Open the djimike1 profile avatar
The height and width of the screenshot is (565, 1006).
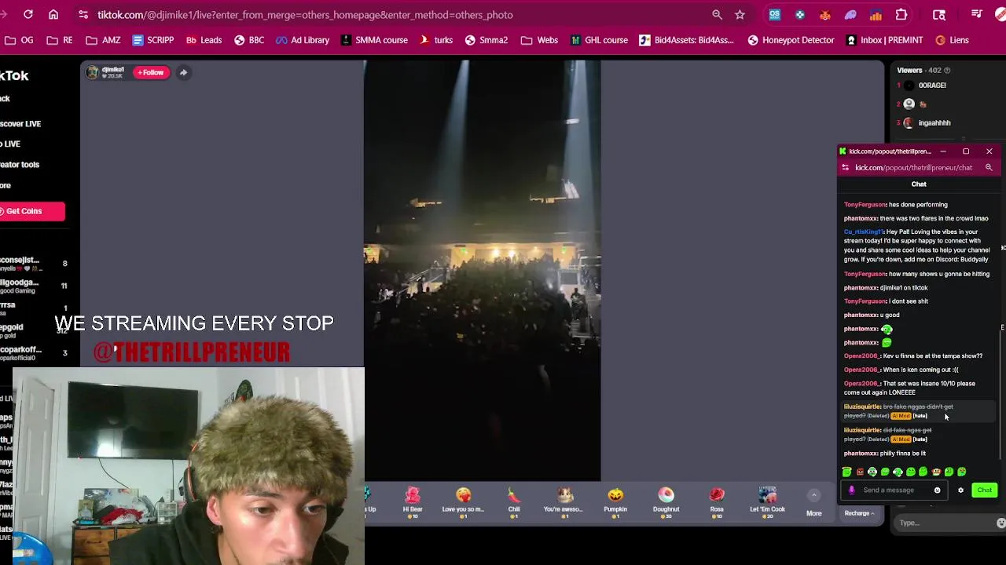[92, 72]
